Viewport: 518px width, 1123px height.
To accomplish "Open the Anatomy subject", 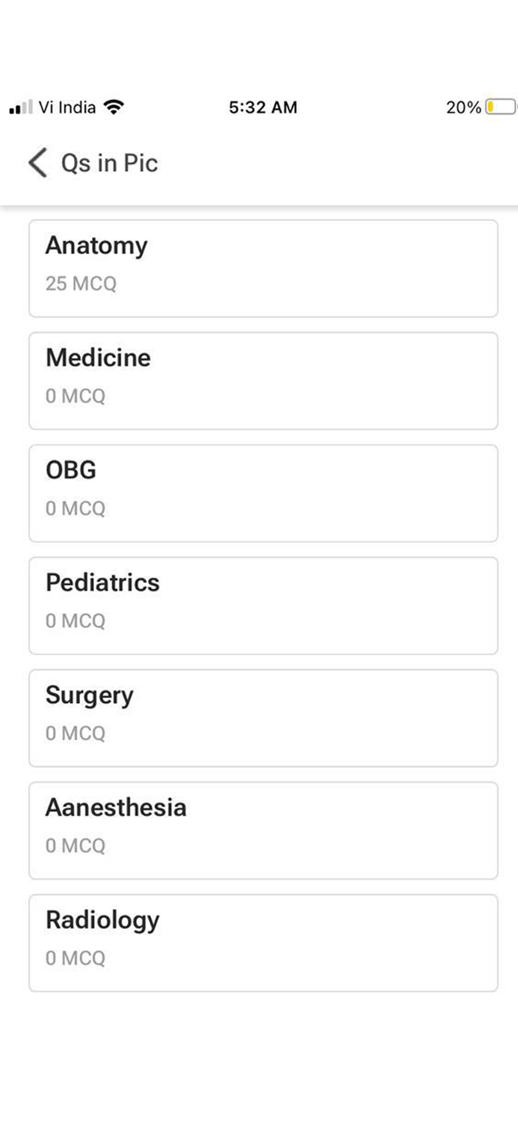I will [x=263, y=268].
